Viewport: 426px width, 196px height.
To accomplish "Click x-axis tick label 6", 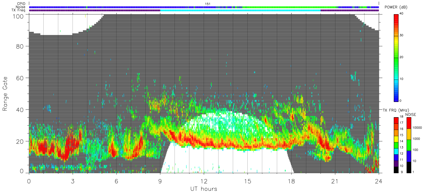I will pyautogui.click(x=116, y=181).
